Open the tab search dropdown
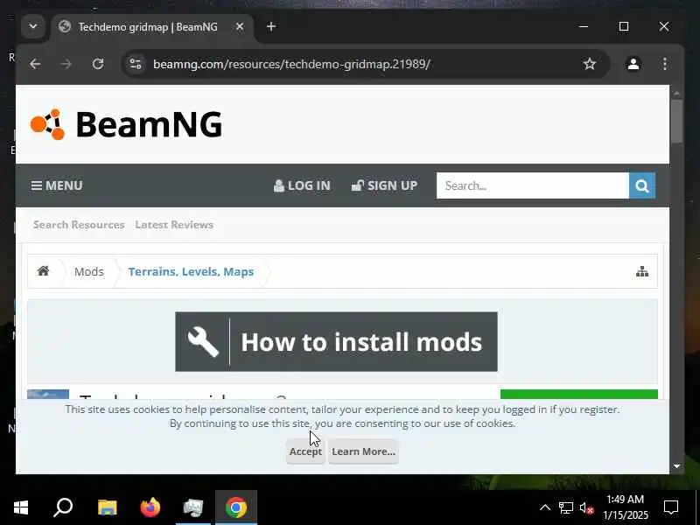 click(33, 26)
